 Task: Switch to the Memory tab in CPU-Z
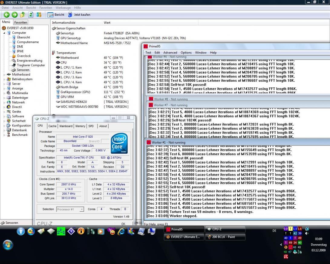click(x=80, y=126)
